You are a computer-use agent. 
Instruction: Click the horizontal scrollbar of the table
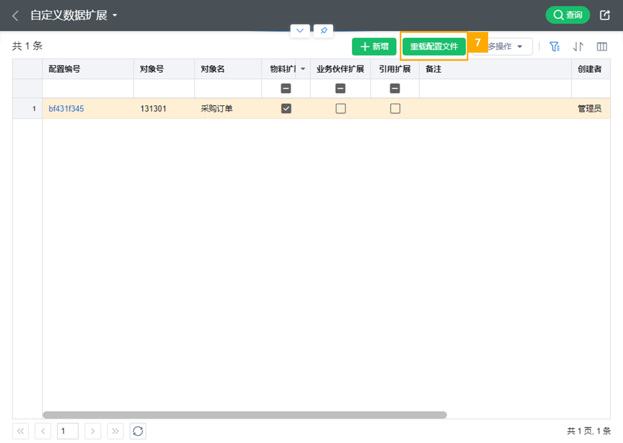click(244, 415)
